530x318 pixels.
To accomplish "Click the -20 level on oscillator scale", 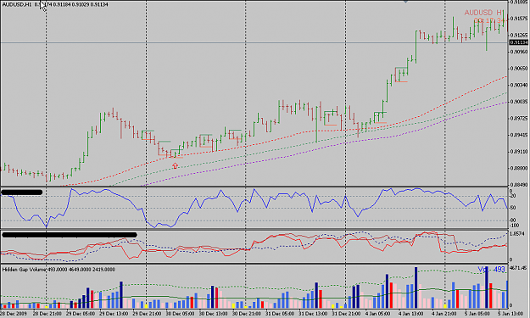I will [513, 196].
